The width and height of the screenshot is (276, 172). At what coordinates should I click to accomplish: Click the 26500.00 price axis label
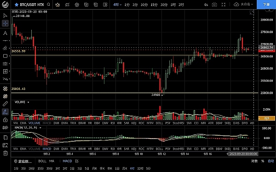coord(267,56)
